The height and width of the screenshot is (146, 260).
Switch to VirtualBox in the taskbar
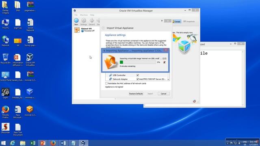83,143
